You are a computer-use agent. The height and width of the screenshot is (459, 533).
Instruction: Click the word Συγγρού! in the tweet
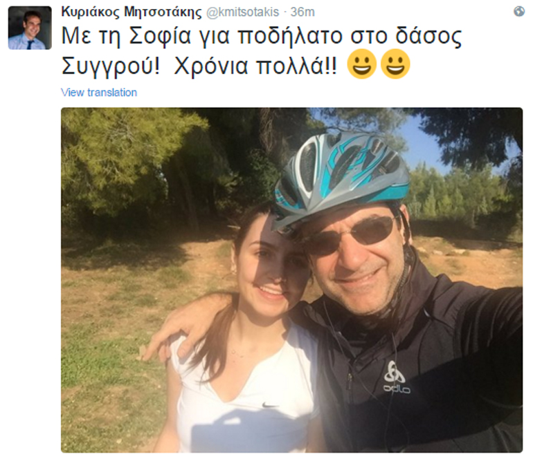click(x=111, y=66)
